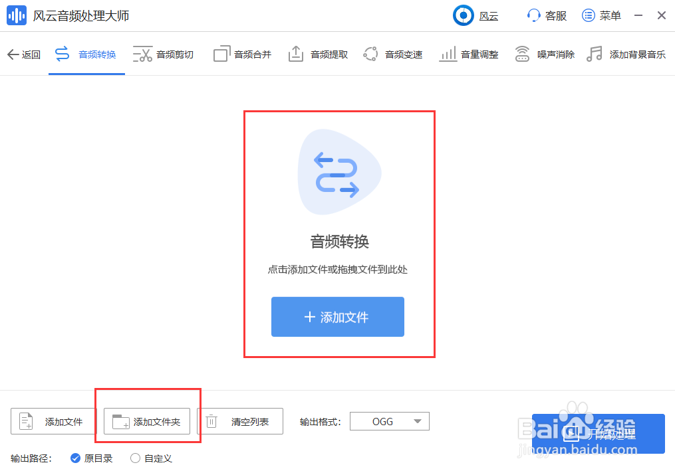Click the 音频变速 speed change icon
This screenshot has width=675, height=473.
click(370, 54)
